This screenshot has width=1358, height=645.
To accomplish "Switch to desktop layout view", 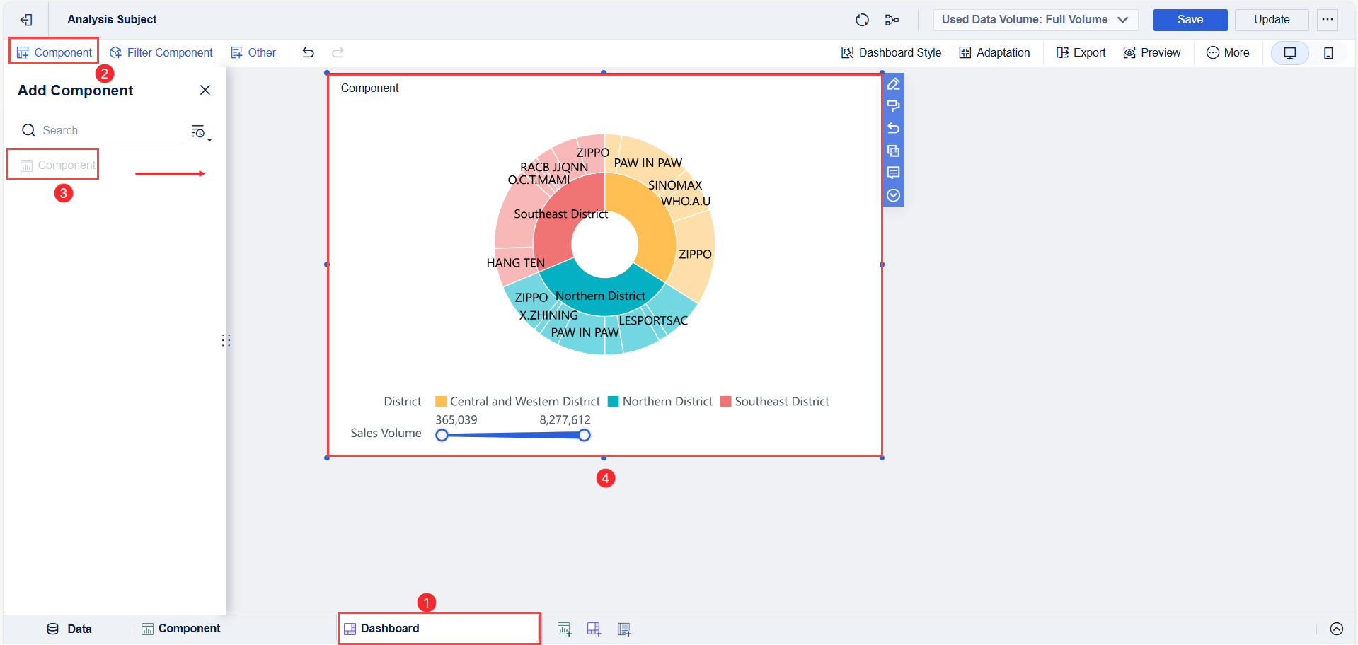I will tap(1290, 53).
